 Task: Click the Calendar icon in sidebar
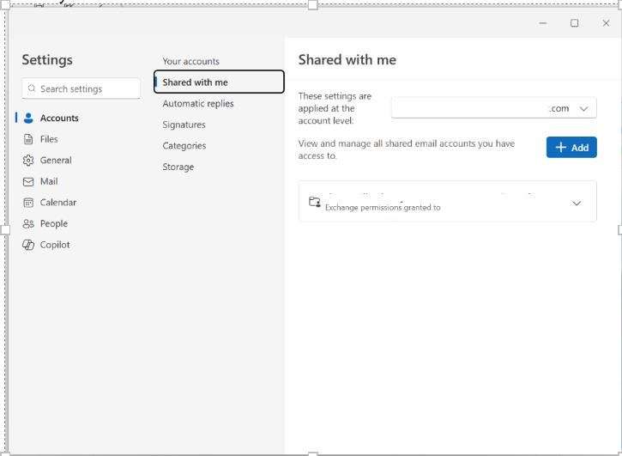click(x=28, y=203)
